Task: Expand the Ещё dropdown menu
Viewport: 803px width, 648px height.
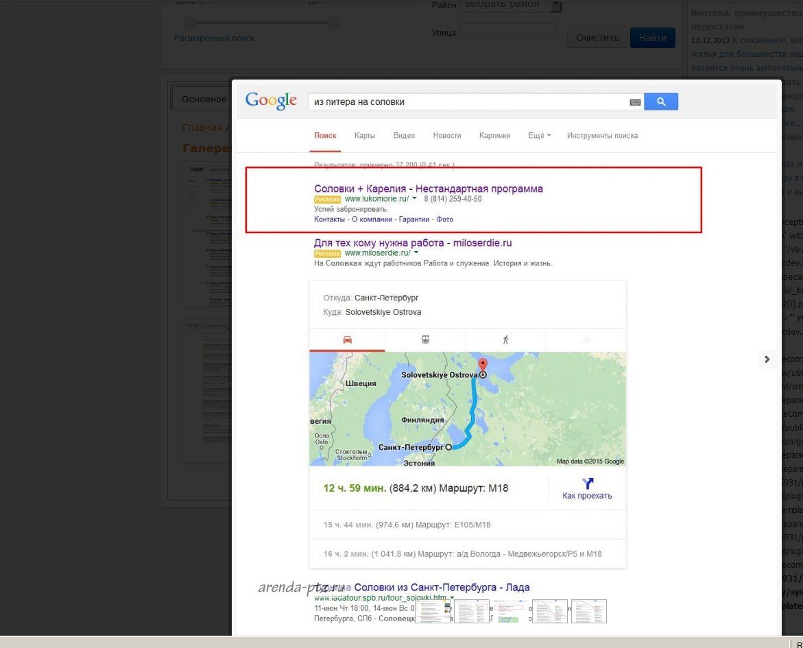Action: [x=539, y=136]
